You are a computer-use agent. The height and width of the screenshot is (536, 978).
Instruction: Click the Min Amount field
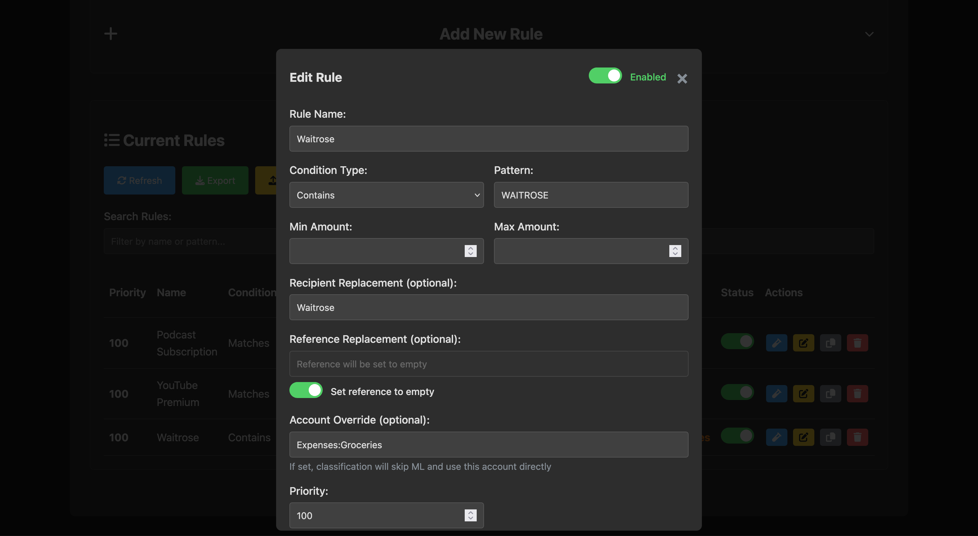[x=386, y=251]
